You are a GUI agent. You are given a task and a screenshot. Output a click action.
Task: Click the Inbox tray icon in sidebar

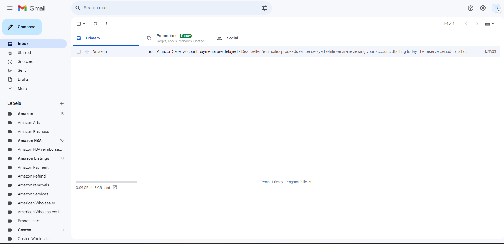pos(10,44)
